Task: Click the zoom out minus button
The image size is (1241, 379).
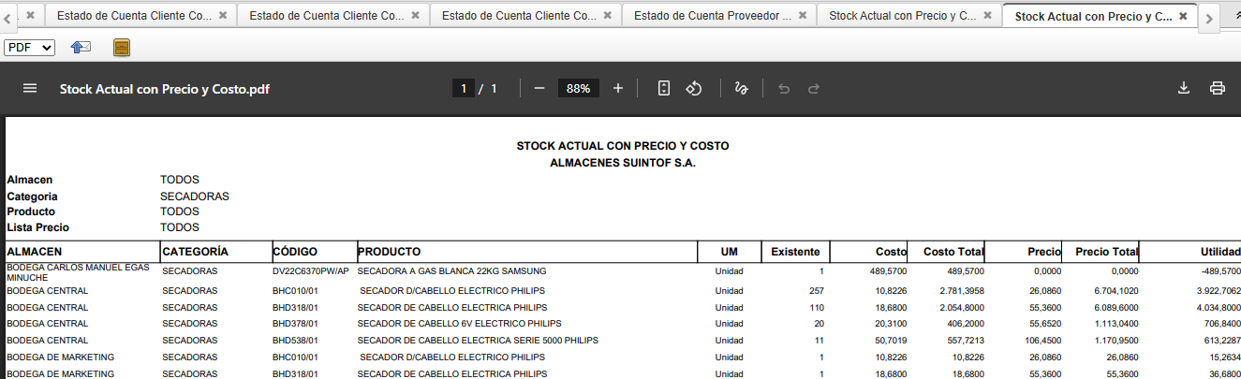Action: tap(539, 88)
